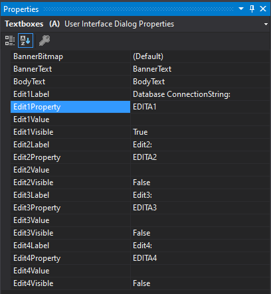The image size is (271, 294).
Task: Click the empty Edit1Value field
Action: click(200, 119)
